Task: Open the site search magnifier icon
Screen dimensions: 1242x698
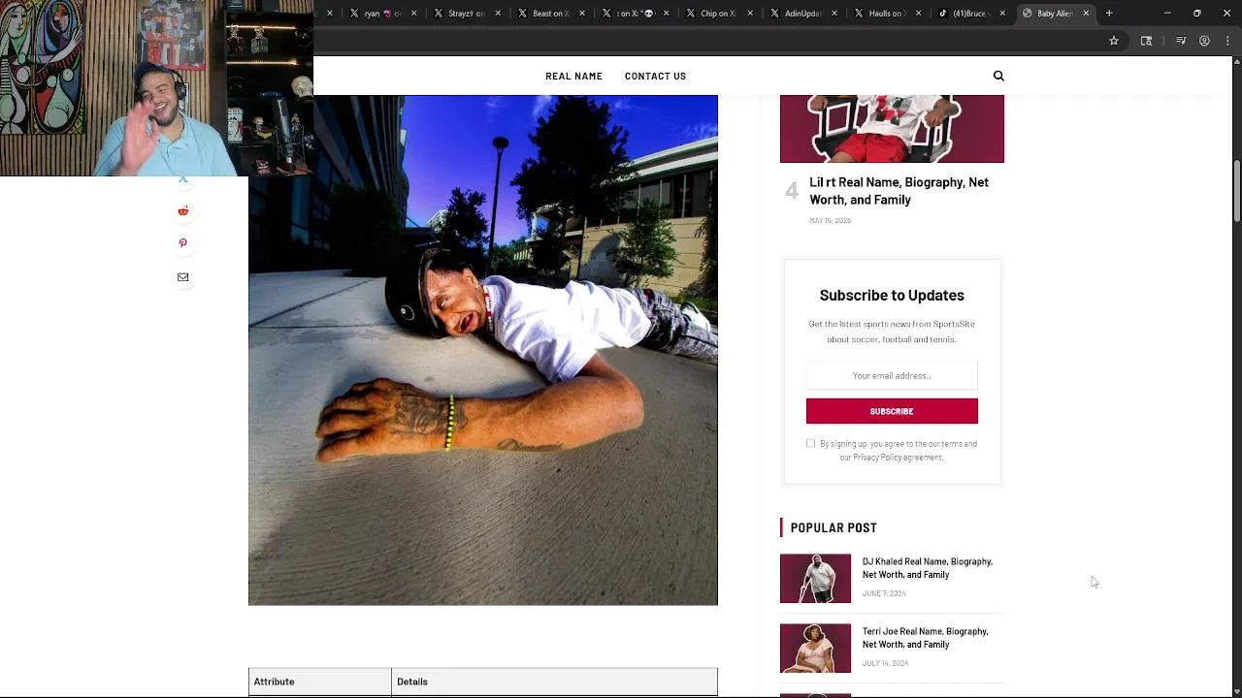Action: 998,76
